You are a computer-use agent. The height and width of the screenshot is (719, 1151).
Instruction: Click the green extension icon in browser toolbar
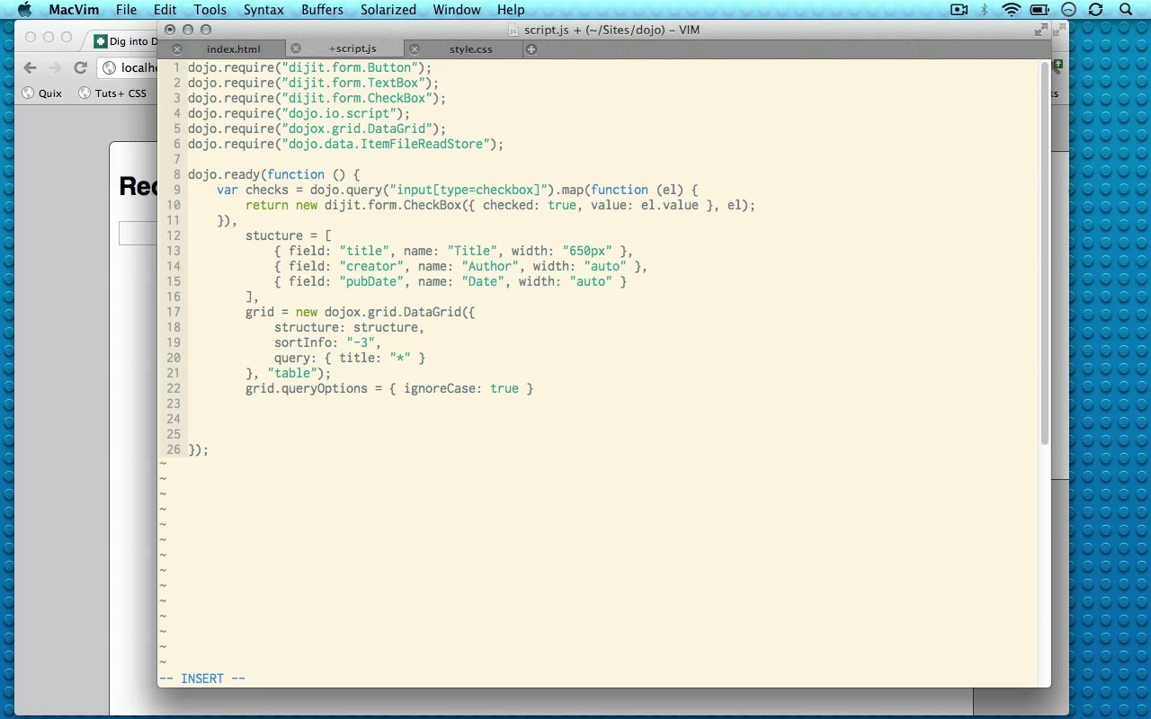(x=1058, y=65)
